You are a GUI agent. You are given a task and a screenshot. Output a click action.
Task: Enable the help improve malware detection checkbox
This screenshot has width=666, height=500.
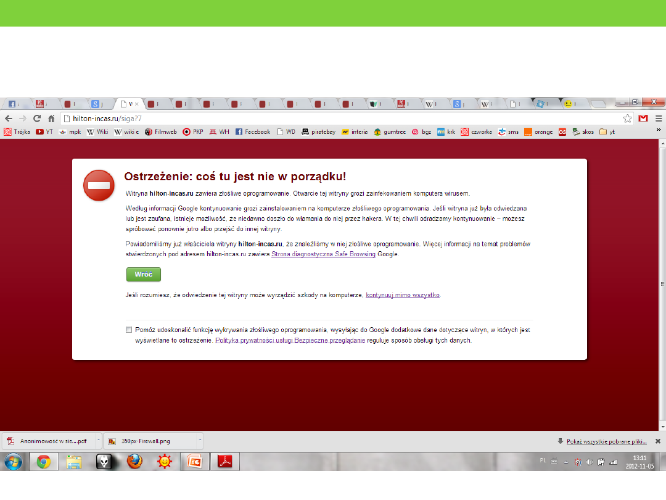[129, 330]
